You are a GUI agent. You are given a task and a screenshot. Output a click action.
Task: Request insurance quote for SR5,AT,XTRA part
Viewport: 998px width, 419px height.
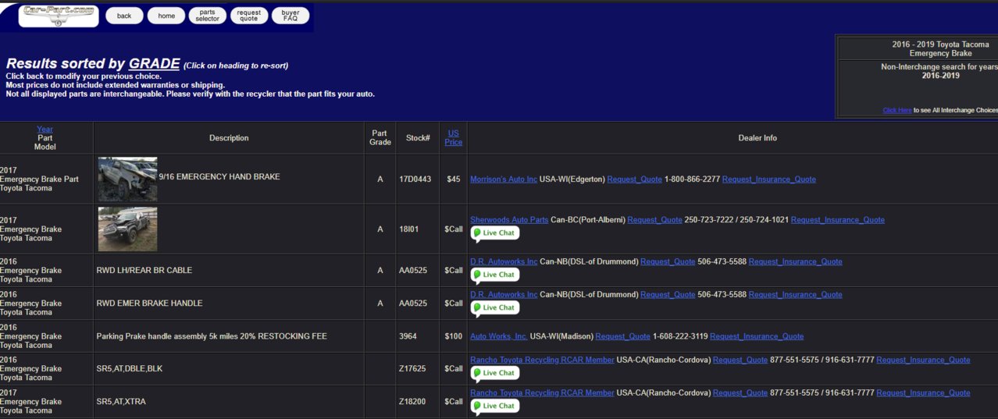924,393
